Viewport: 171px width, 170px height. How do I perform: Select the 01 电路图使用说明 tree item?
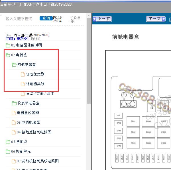(27, 45)
